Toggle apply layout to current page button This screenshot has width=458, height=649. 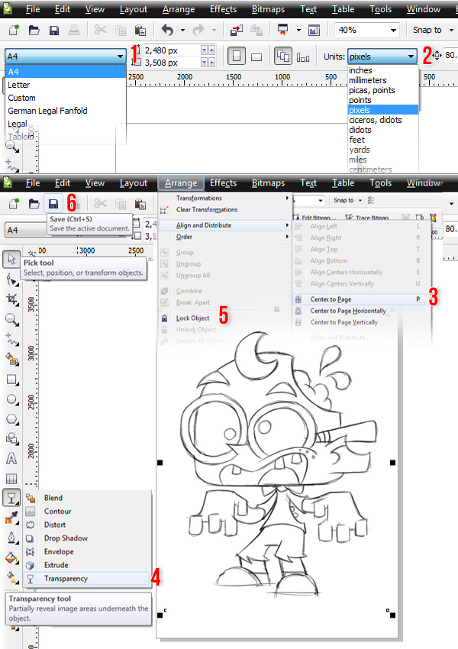pos(303,57)
